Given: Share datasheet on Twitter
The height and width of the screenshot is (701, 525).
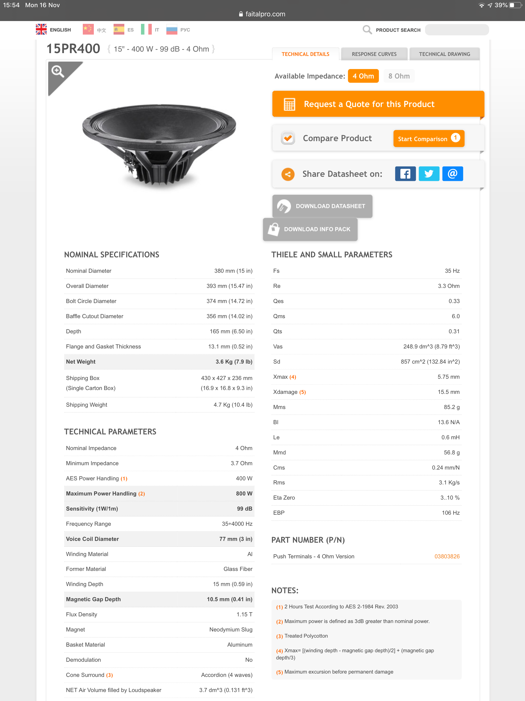Looking at the screenshot, I should point(429,174).
